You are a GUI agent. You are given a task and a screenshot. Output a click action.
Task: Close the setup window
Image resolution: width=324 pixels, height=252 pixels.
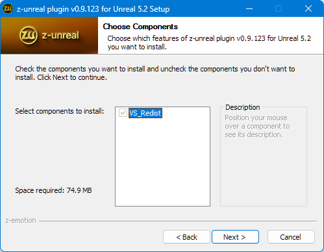(308, 8)
